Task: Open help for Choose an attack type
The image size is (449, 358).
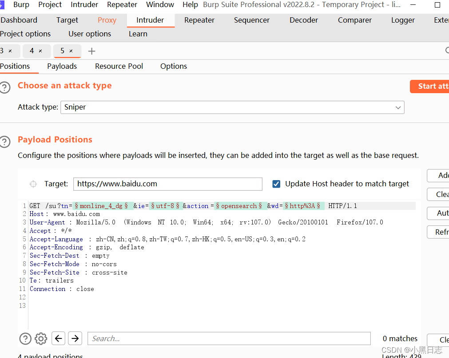Action: coord(5,87)
